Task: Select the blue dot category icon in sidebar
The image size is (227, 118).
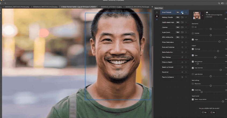Action: tap(157, 20)
